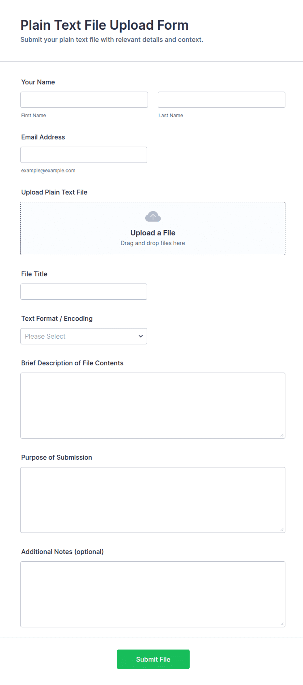The width and height of the screenshot is (303, 685).
Task: Click the Drag and drop files here text
Action: 153,243
